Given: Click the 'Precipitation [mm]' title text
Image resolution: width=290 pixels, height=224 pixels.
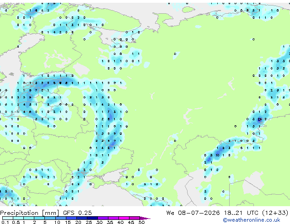Looking at the screenshot, I should click(29, 213).
